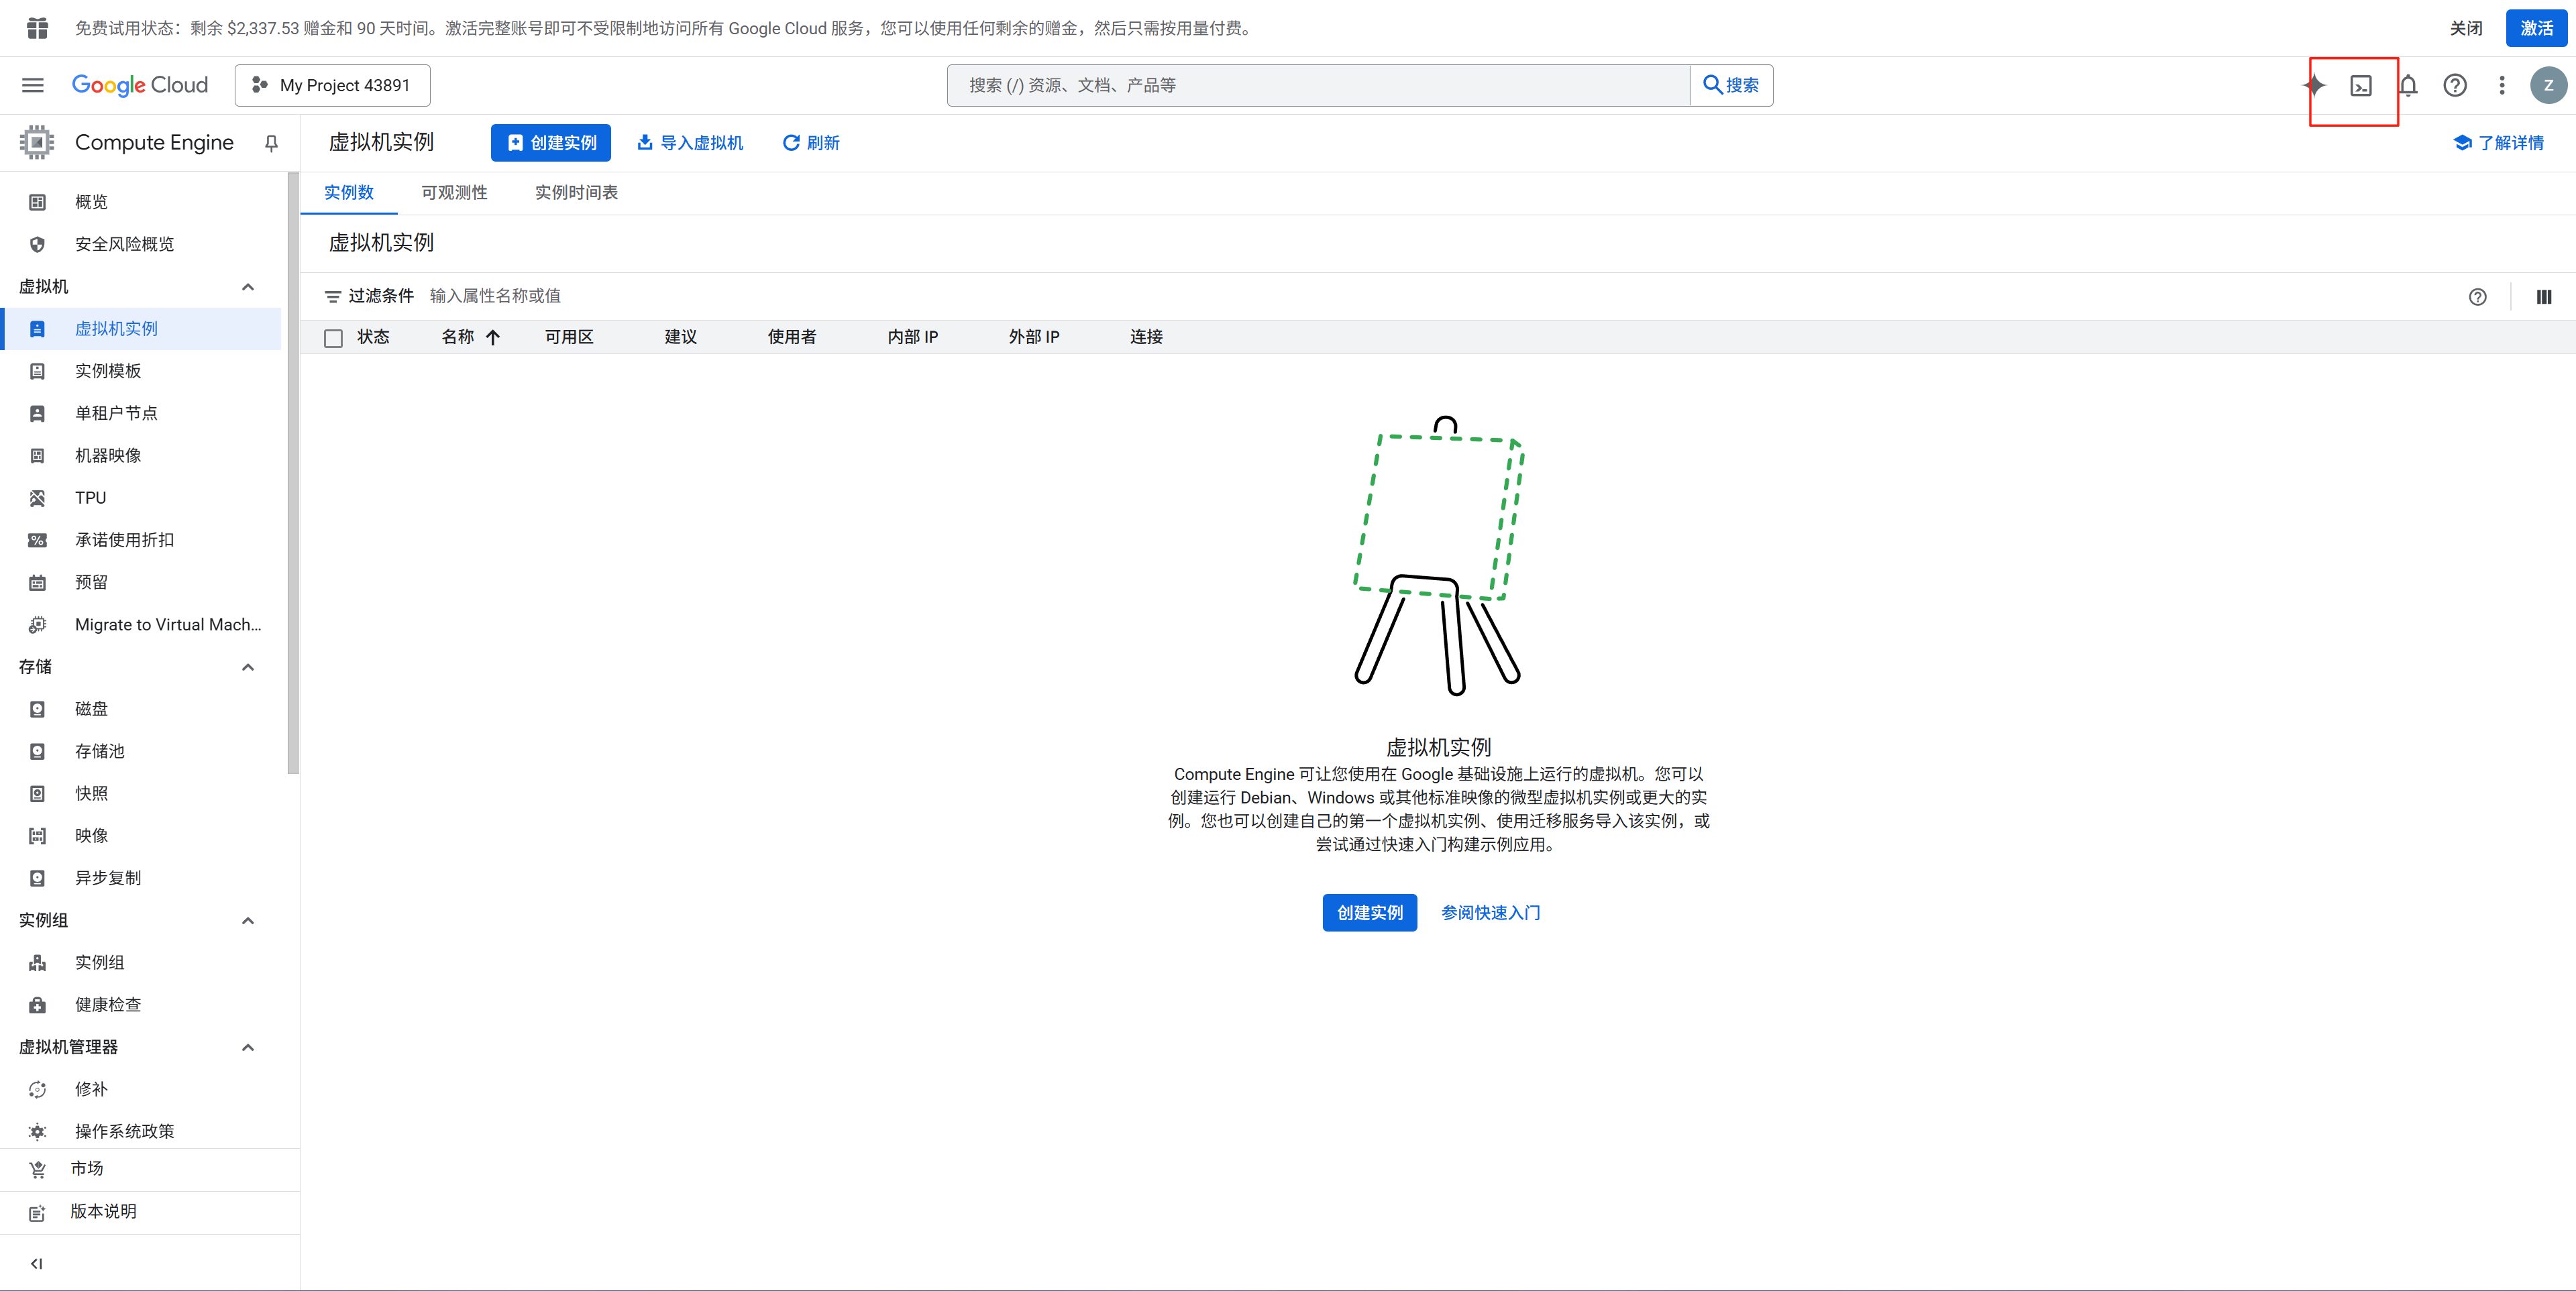
Task: Open column display options icon
Action: tap(2543, 297)
